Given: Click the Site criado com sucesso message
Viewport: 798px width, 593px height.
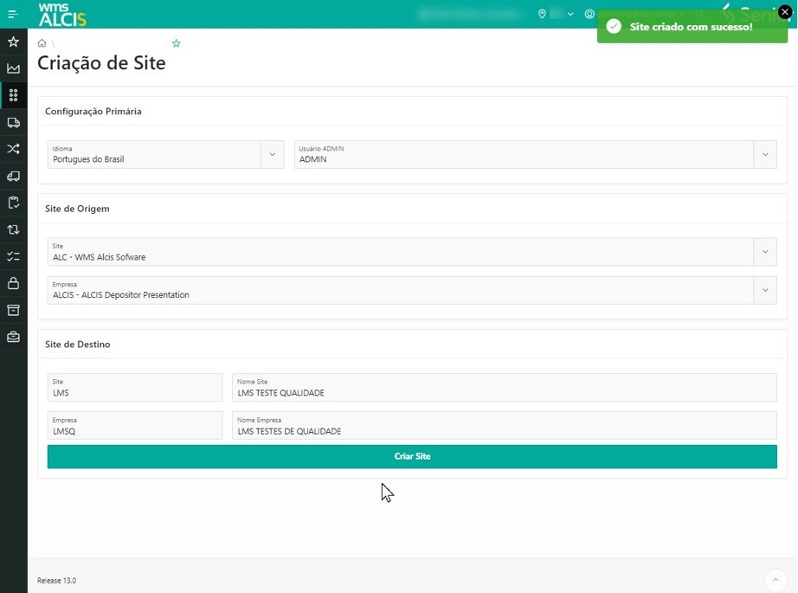Looking at the screenshot, I should coord(692,27).
